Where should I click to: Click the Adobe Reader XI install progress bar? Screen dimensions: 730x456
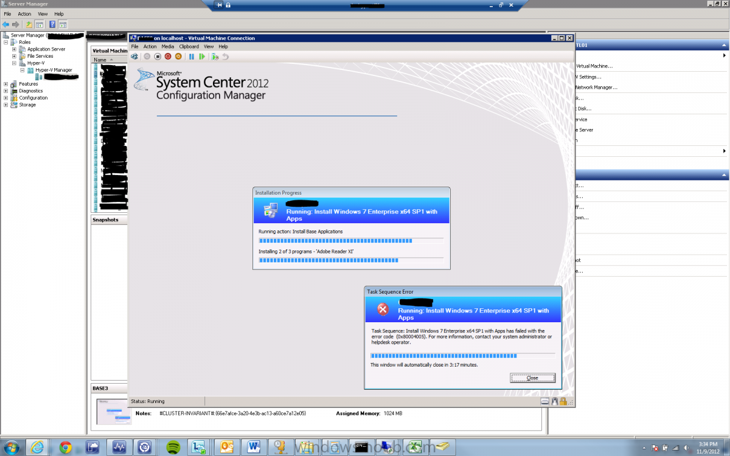[351, 260]
